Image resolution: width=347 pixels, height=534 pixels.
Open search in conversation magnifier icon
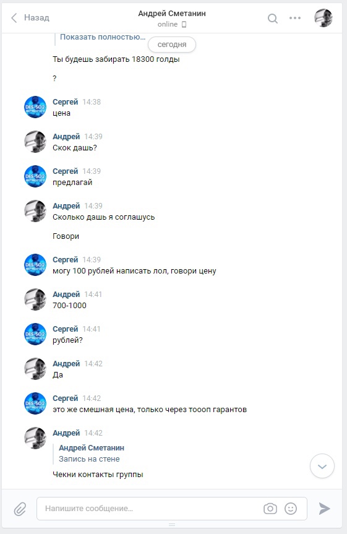272,18
